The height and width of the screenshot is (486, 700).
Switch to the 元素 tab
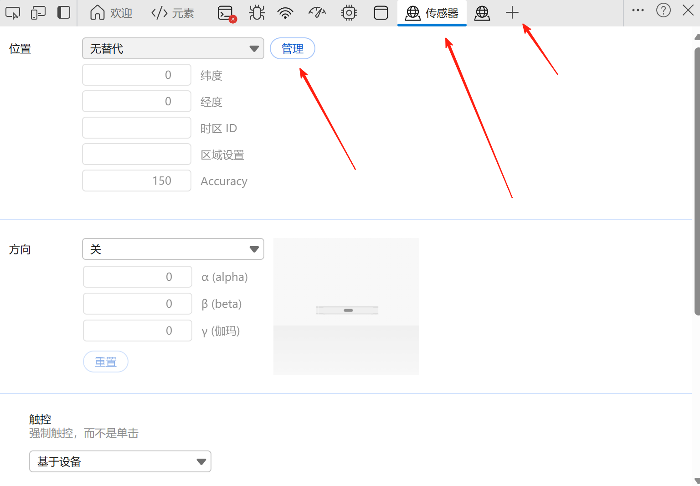coord(172,13)
